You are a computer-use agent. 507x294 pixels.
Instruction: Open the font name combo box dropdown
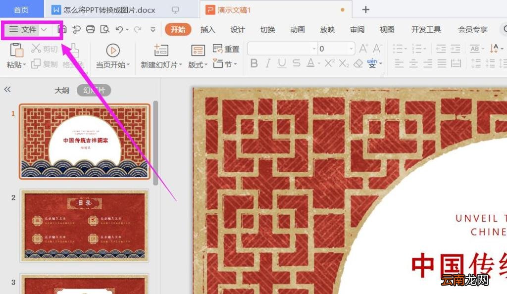(x=313, y=49)
